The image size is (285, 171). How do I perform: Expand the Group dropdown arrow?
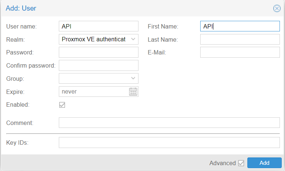coord(133,78)
